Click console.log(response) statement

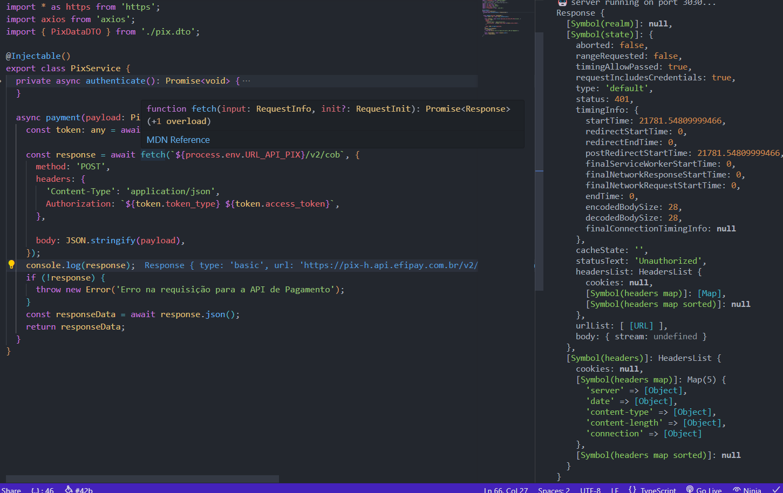pyautogui.click(x=80, y=265)
